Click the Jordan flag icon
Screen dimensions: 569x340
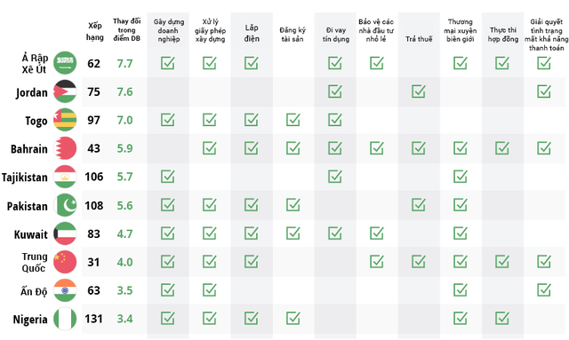click(65, 91)
